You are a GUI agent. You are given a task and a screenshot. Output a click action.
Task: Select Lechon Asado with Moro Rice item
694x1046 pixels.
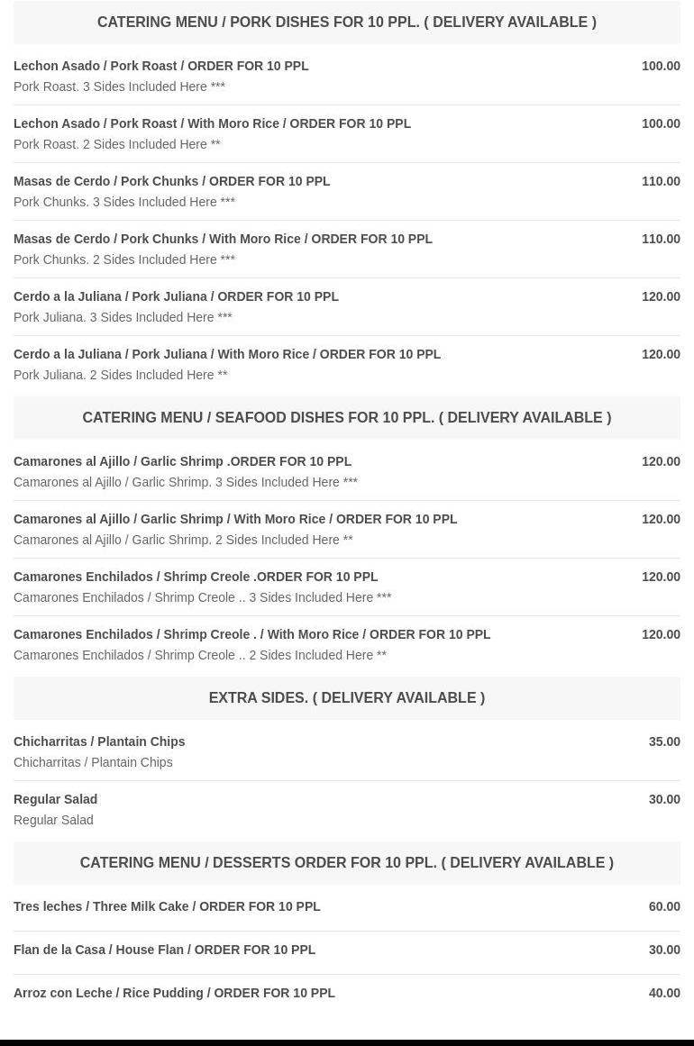coord(212,123)
